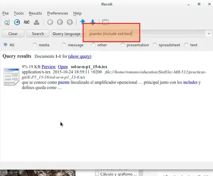
Task: Open the File menu
Action: point(6,13)
